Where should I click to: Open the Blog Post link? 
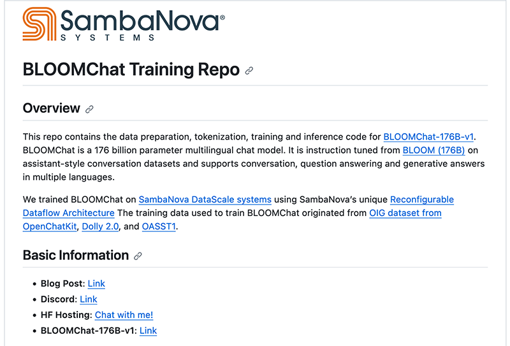[96, 284]
